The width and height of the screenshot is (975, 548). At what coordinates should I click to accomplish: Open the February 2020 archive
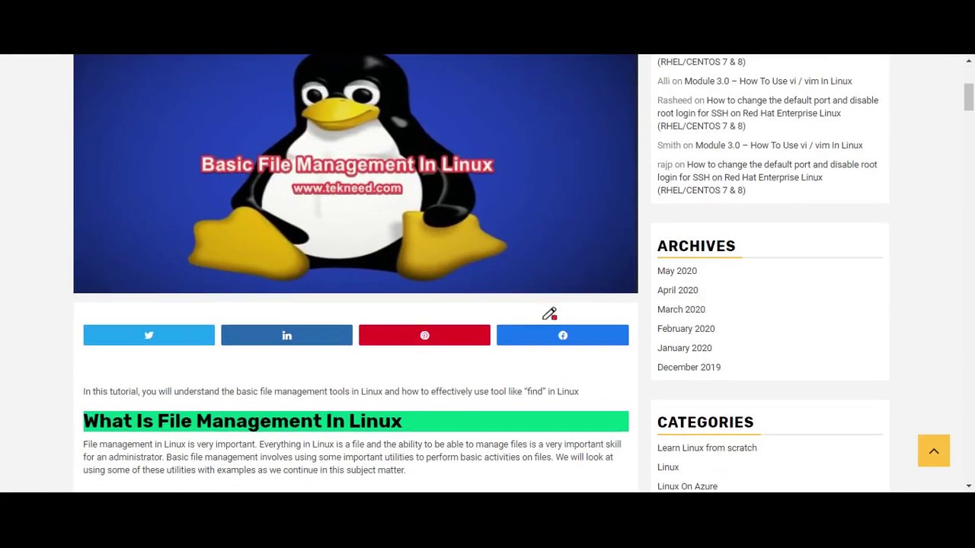point(686,329)
